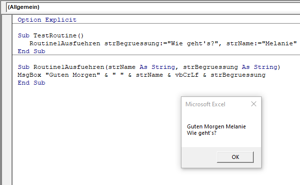
Task: Click the gray margin indicator bar
Action: pyautogui.click(x=7, y=99)
